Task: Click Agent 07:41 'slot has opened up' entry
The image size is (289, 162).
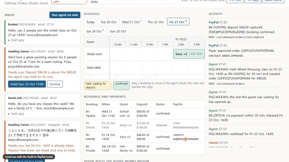Action: click(246, 97)
